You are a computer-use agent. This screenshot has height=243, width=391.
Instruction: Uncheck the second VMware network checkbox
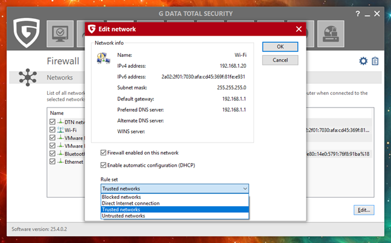pos(52,146)
